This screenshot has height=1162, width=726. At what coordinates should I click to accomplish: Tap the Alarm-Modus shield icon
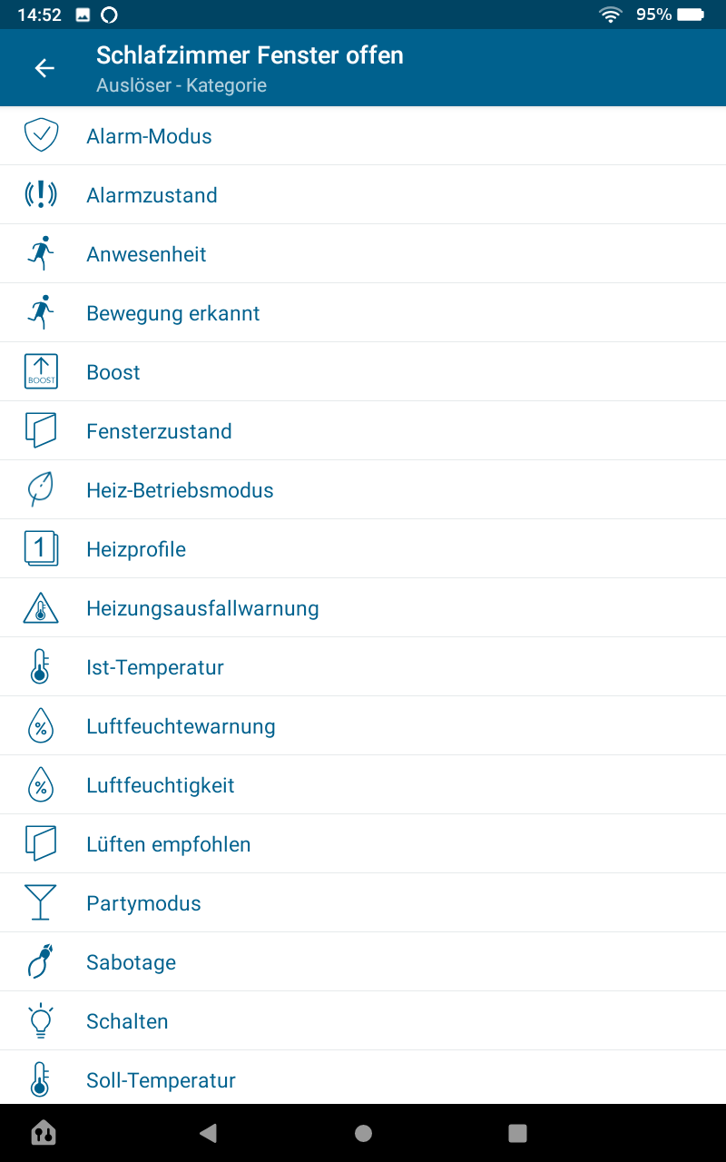click(x=41, y=136)
